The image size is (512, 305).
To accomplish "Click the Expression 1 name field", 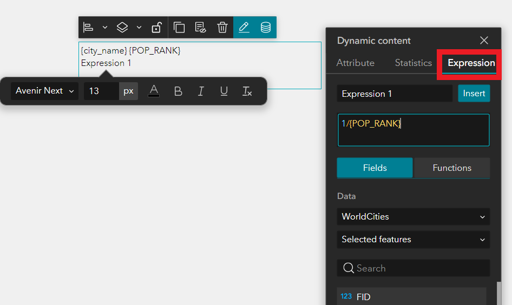I will coord(395,94).
